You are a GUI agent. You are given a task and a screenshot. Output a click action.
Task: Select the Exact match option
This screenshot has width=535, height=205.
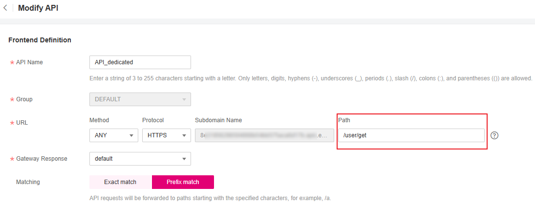(120, 182)
